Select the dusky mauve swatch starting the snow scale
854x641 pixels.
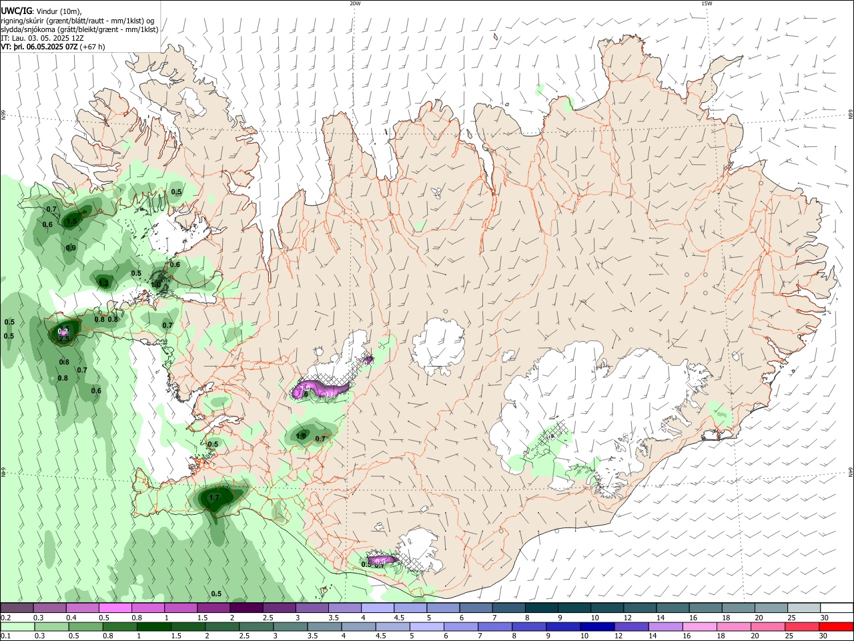tap(17, 608)
